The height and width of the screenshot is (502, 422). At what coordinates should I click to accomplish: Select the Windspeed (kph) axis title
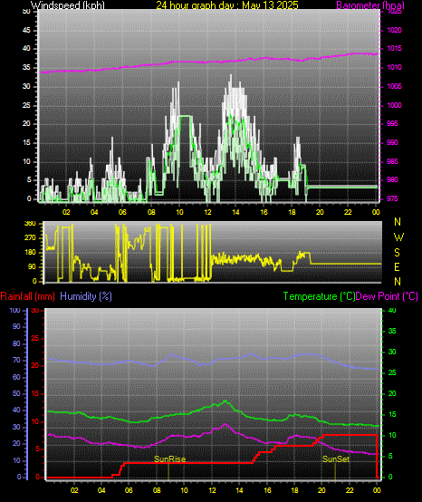(68, 5)
